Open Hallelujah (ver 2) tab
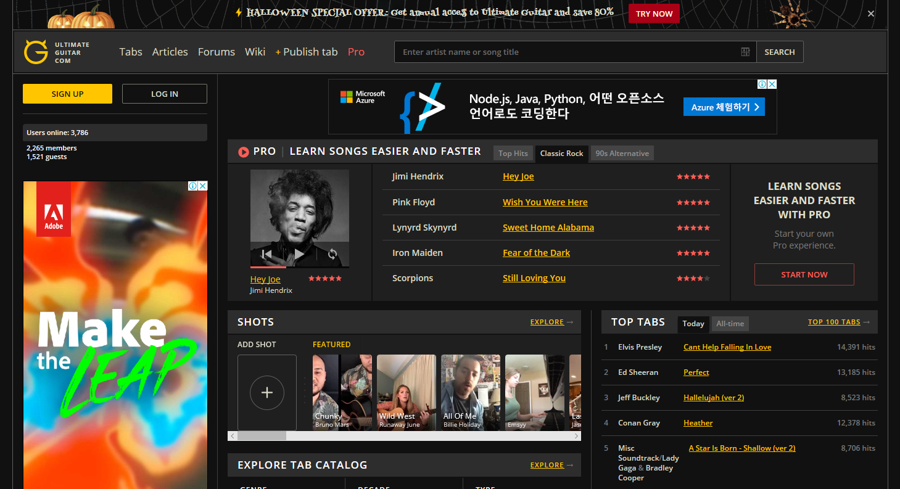The height and width of the screenshot is (489, 900). [x=714, y=398]
